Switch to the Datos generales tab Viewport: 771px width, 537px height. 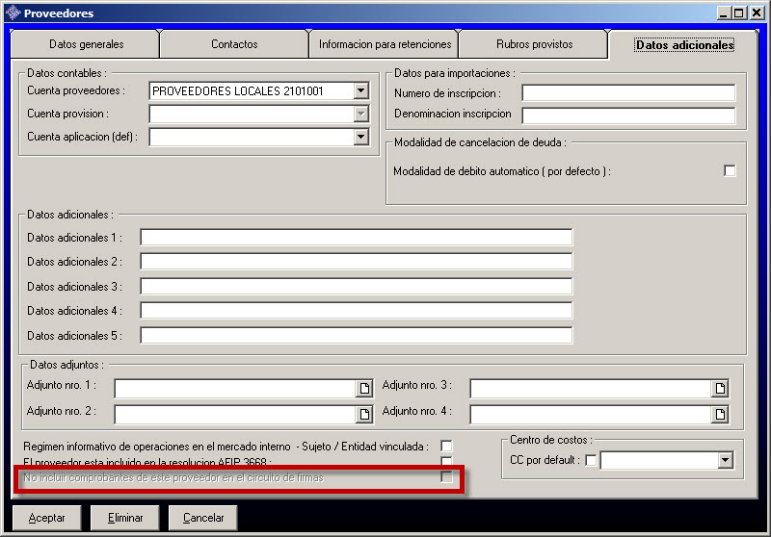tap(86, 44)
